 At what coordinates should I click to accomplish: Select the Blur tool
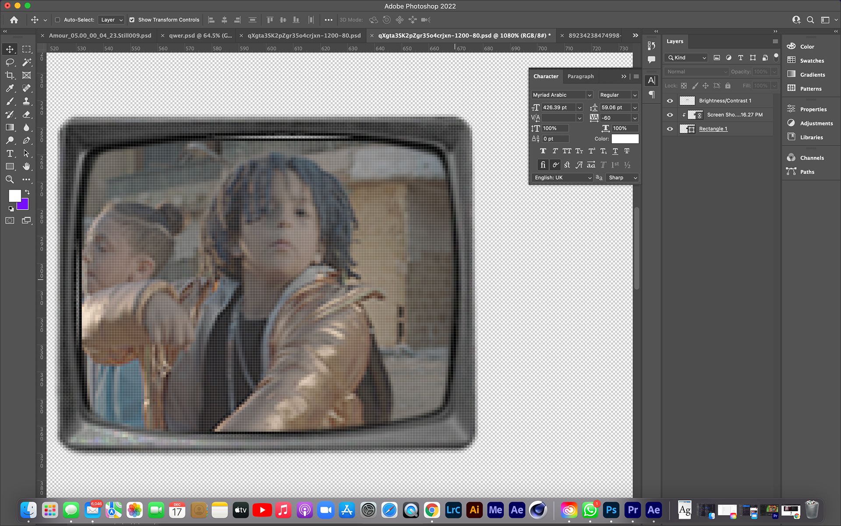pyautogui.click(x=27, y=128)
